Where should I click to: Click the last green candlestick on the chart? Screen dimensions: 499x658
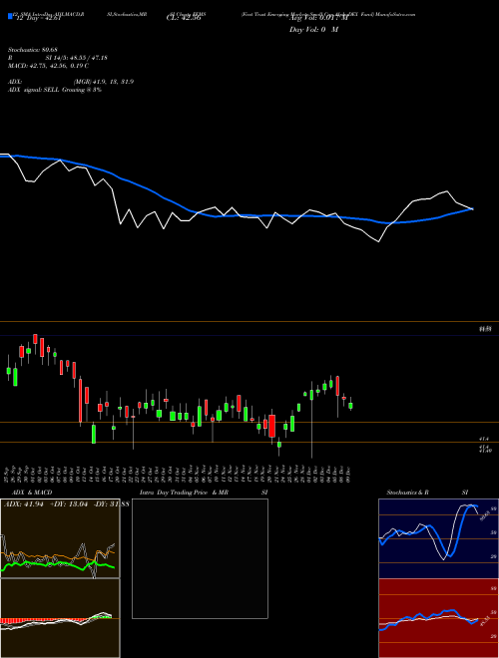(350, 406)
